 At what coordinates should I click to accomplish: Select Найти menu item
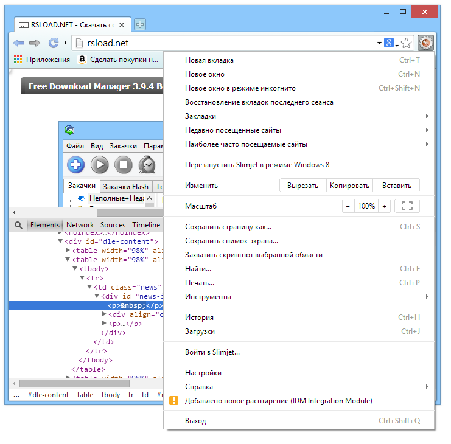[299, 269]
